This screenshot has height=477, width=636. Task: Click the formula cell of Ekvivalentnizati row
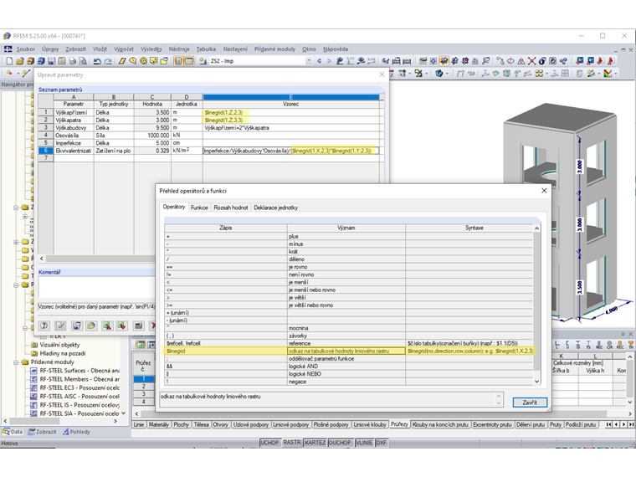click(290, 151)
